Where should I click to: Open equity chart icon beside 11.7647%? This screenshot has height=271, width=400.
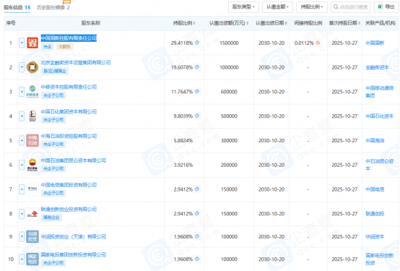point(197,91)
